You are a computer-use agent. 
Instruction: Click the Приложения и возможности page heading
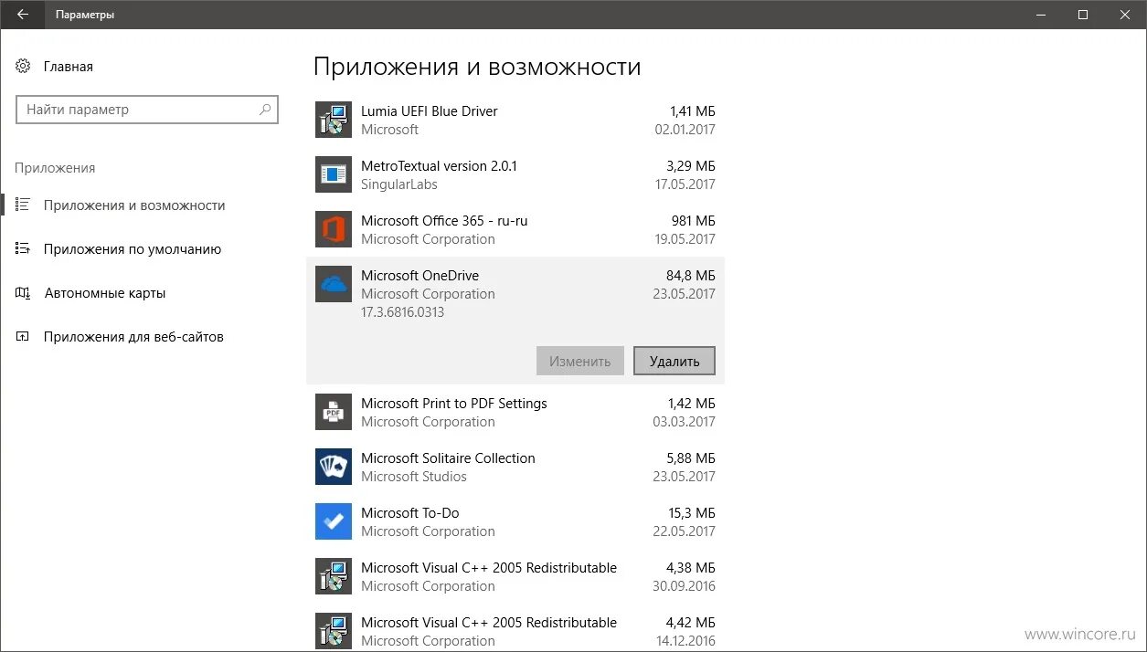477,68
